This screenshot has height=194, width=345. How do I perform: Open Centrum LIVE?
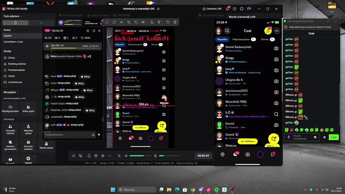(x=212, y=9)
